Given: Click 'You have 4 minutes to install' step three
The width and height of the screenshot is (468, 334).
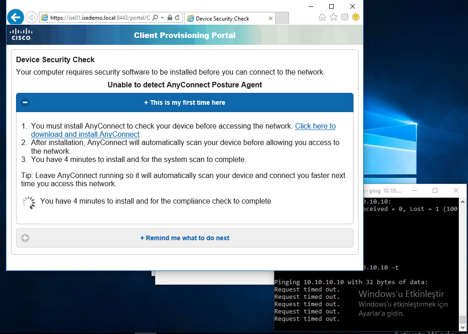Looking at the screenshot, I should tap(138, 160).
